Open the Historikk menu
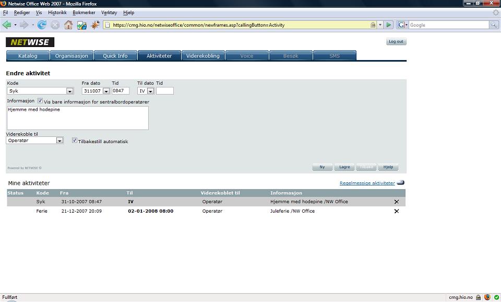This screenshot has height=302, width=501. 57,13
